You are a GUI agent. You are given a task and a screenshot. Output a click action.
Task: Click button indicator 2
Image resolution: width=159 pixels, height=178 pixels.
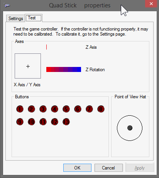[x=31, y=109]
